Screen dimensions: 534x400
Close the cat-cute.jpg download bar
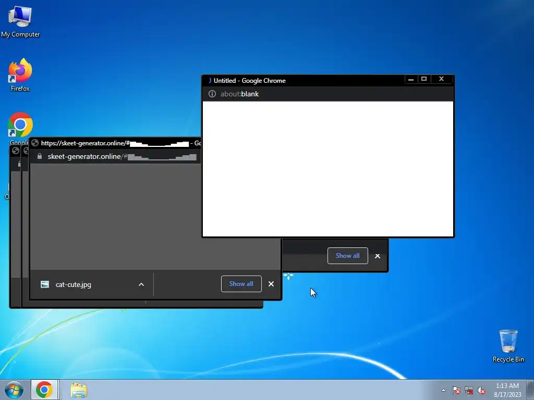pos(271,284)
